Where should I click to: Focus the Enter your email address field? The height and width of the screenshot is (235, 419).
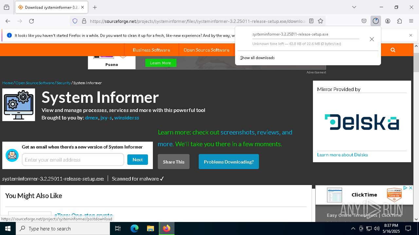pyautogui.click(x=73, y=160)
